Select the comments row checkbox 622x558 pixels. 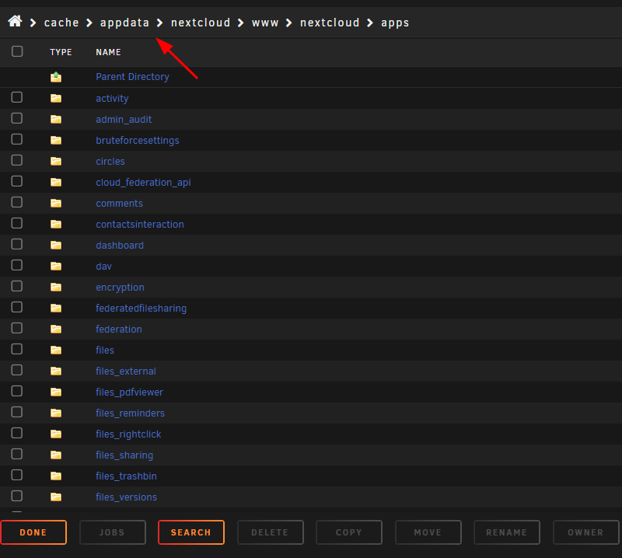(x=16, y=202)
